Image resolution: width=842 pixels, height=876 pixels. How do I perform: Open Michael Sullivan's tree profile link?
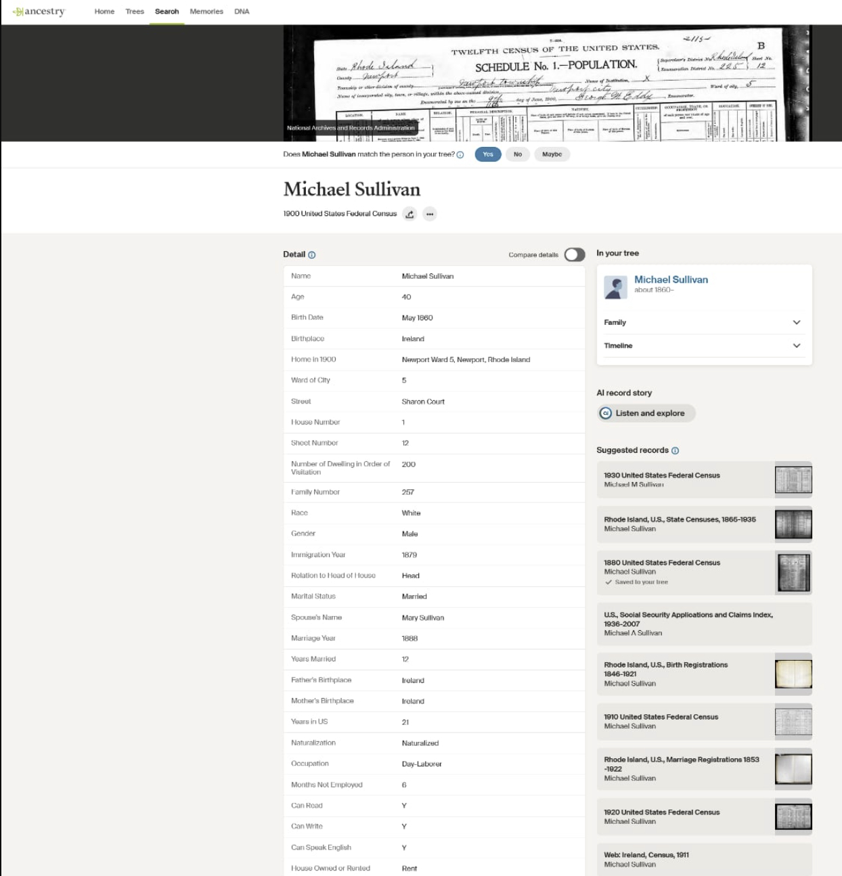point(671,280)
